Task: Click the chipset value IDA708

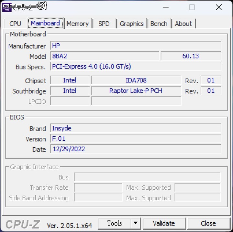Action: (x=136, y=80)
